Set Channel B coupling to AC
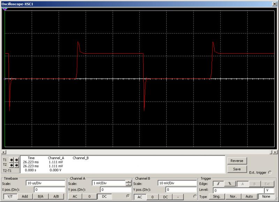This screenshot has width=279, height=202. 140,197
